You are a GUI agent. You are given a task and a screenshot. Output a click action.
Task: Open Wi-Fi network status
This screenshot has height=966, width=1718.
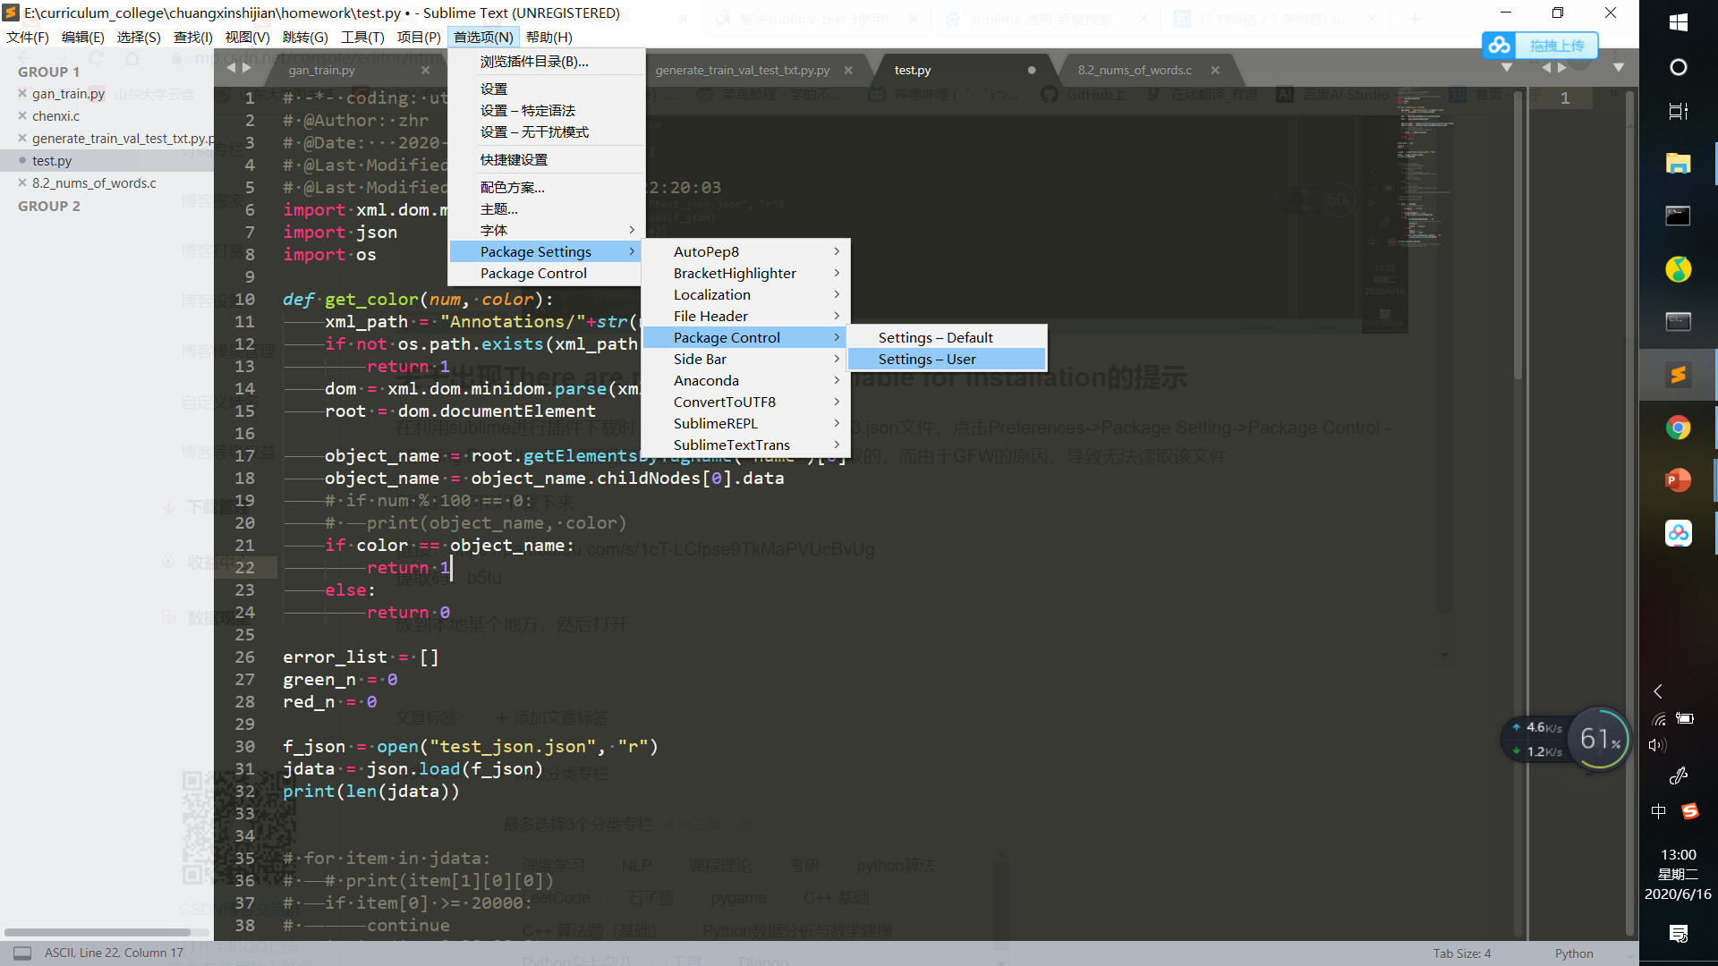point(1659,719)
